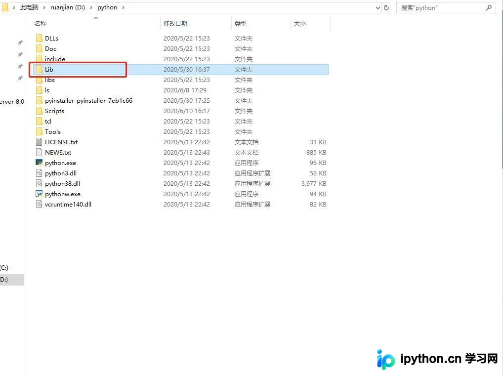Select the ls folder icon
This screenshot has height=376, width=503.
[39, 90]
